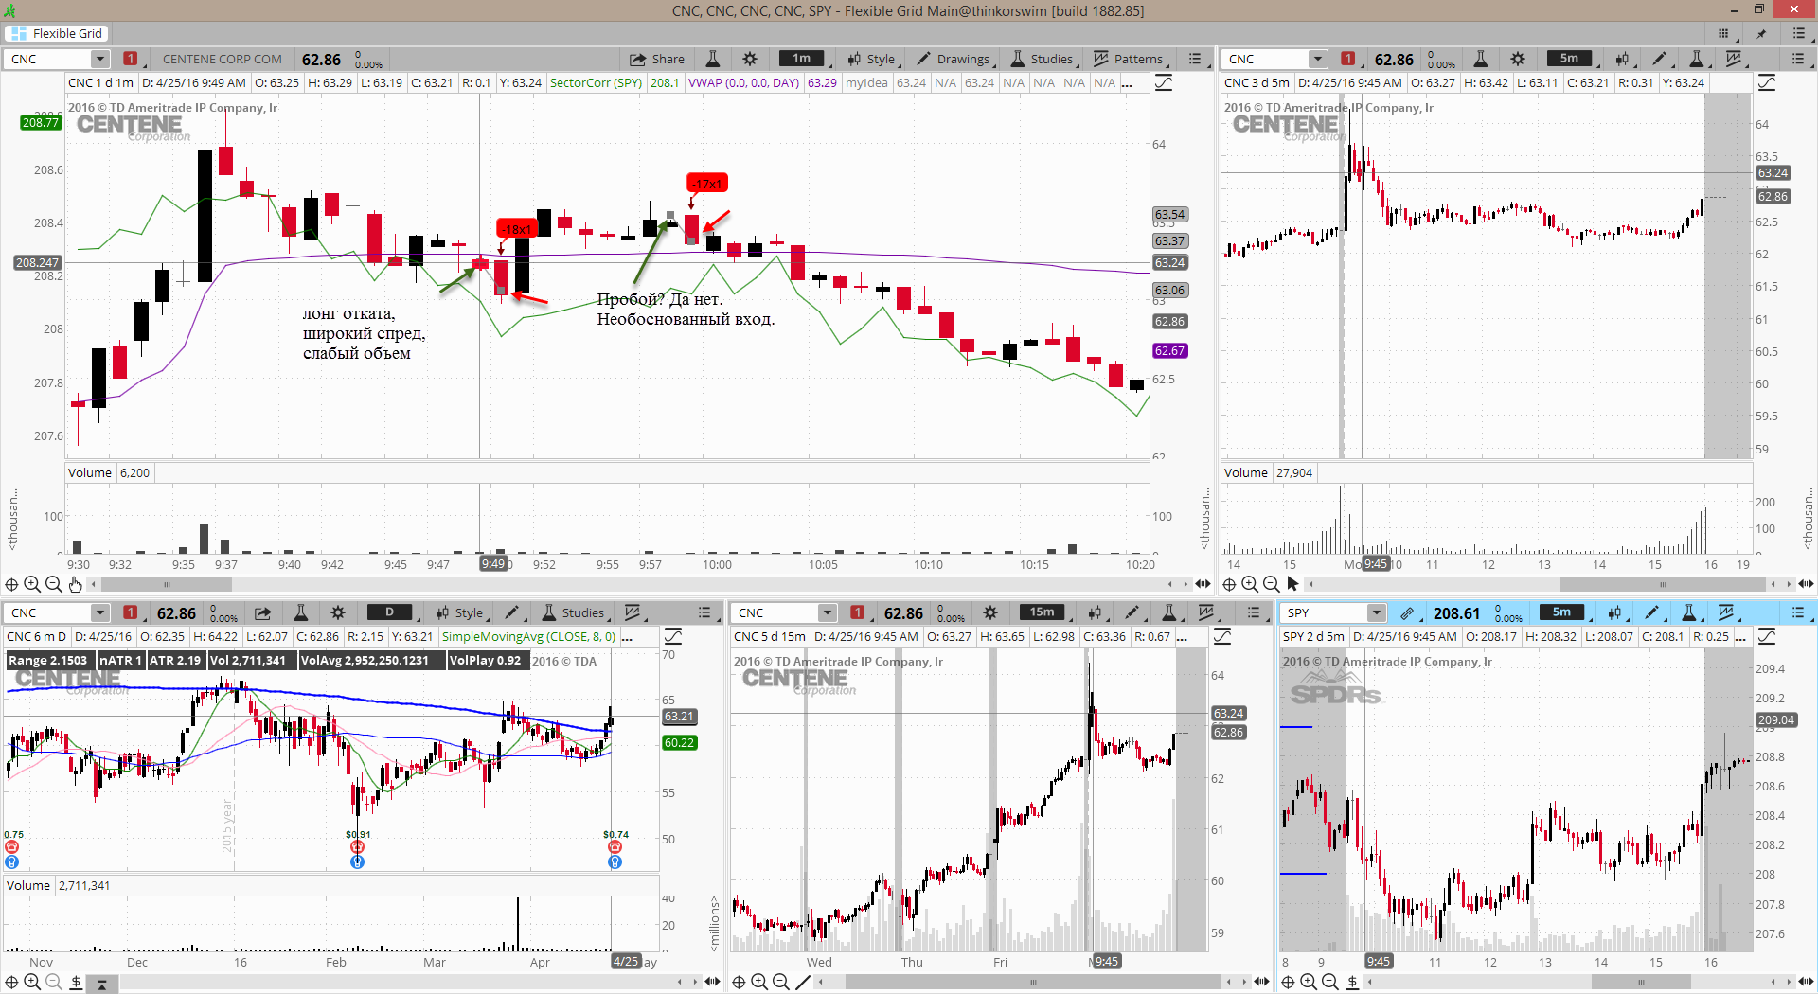Click Flexible Grid tab
Screen dimensions: 1818x994
click(57, 33)
